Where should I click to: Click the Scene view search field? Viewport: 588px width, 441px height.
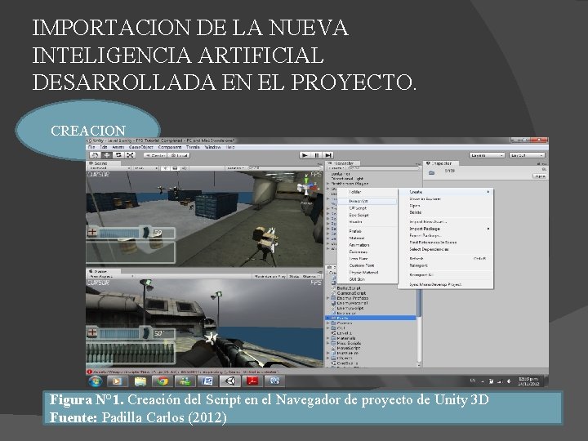283,168
